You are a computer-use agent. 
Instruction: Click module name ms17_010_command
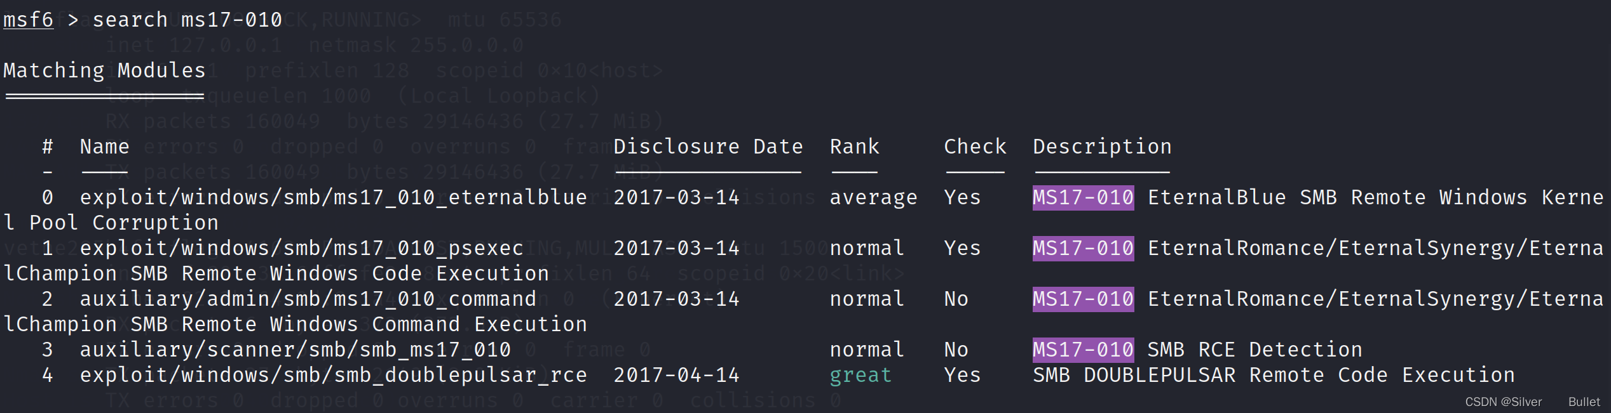point(308,299)
